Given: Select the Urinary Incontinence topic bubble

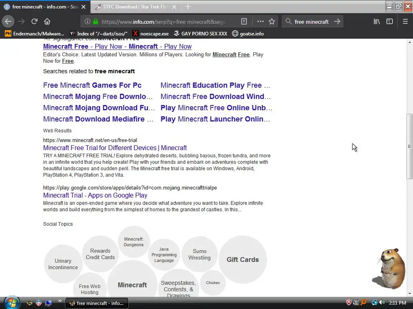Looking at the screenshot, I should (63, 264).
